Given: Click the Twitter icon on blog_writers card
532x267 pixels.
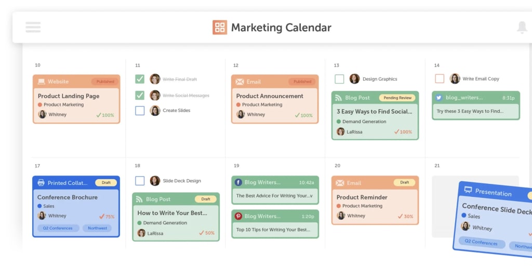Looking at the screenshot, I should point(438,98).
